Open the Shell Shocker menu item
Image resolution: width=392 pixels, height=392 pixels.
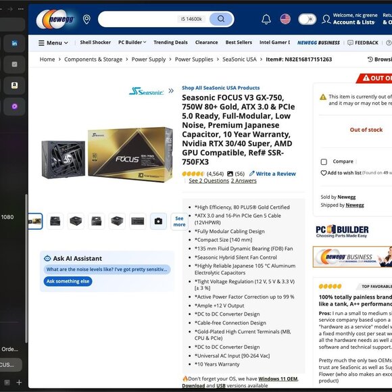[x=95, y=43]
